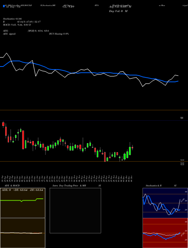Click the tall red candlestick in early October
The height and width of the screenshot is (248, 188).
click(x=23, y=140)
